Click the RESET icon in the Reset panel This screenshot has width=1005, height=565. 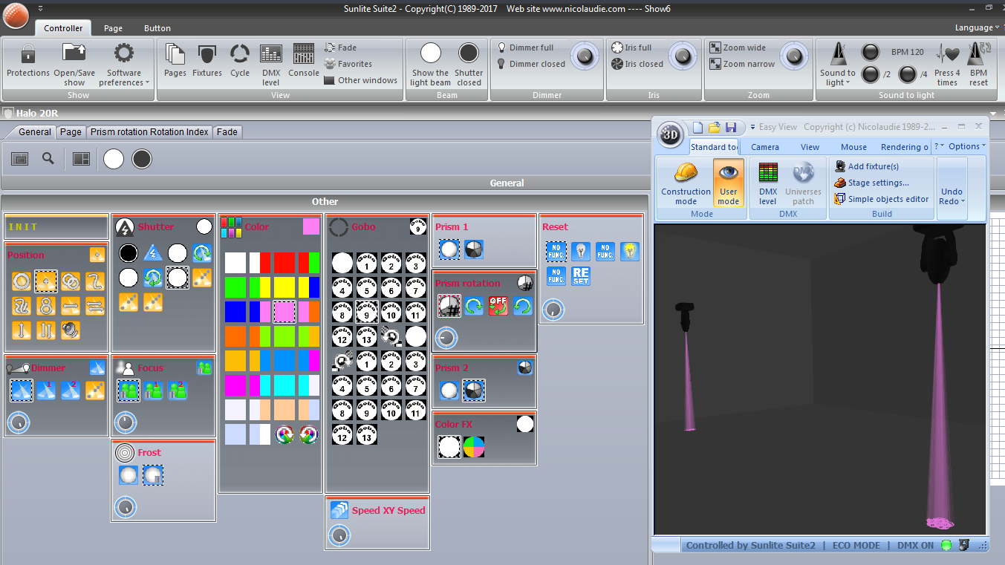click(x=581, y=276)
